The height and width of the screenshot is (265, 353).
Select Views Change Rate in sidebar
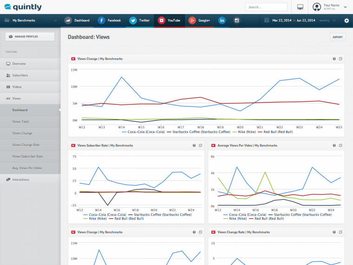coord(26,145)
